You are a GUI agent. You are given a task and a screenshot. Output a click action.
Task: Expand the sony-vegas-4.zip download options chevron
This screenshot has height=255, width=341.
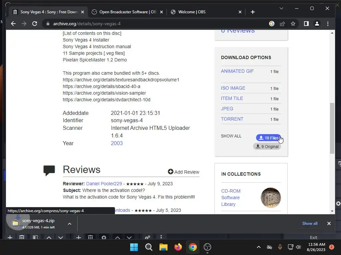tap(70, 224)
